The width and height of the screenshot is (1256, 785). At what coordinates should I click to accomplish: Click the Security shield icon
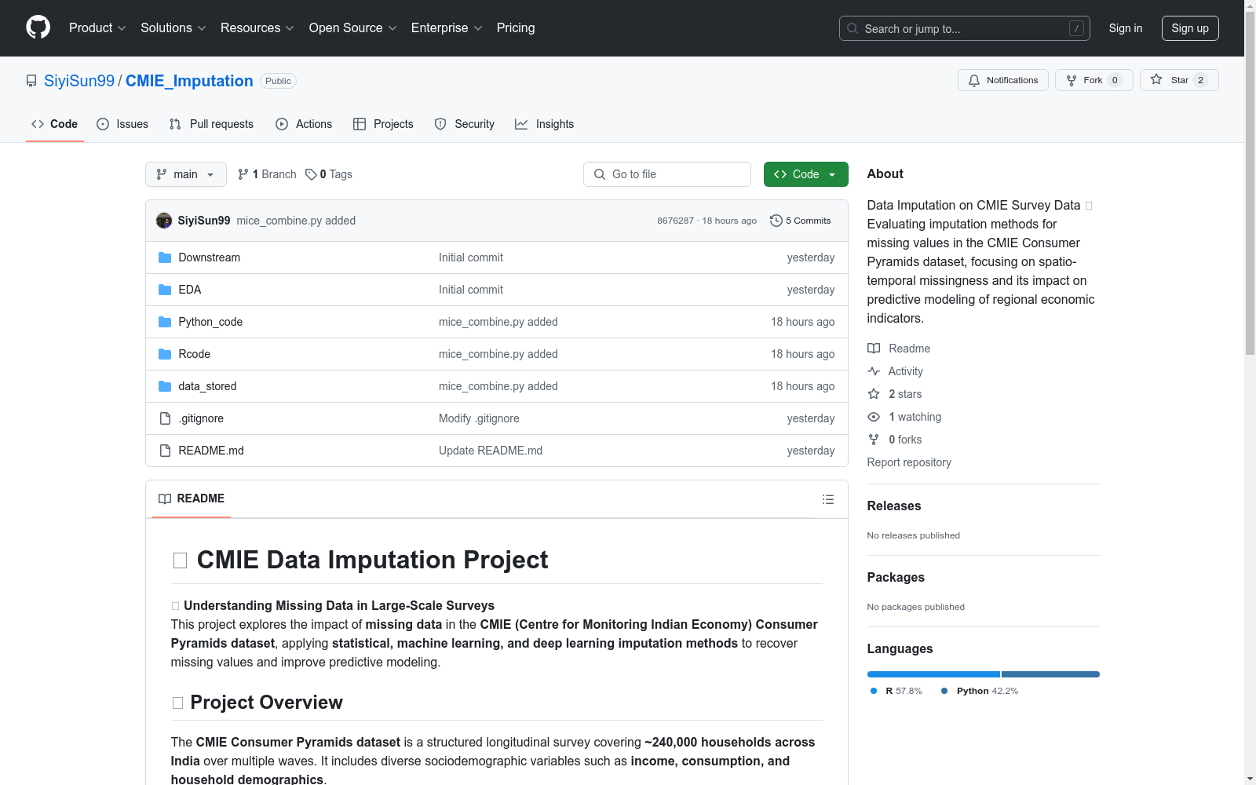[440, 124]
